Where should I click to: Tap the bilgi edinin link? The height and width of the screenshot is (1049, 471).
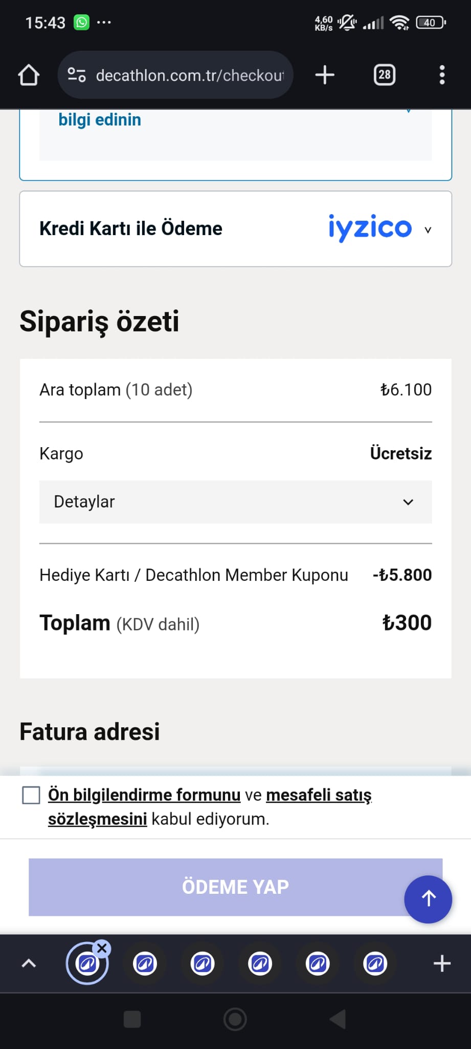100,120
